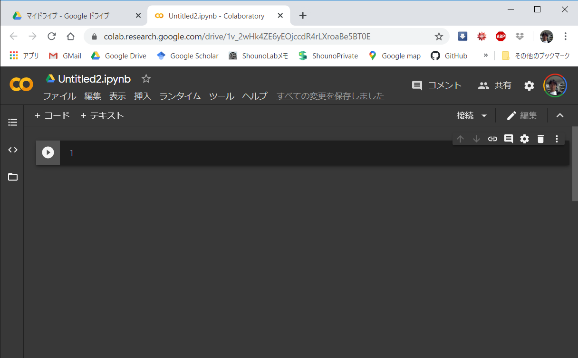Bookmark this page with star icon

tap(439, 37)
